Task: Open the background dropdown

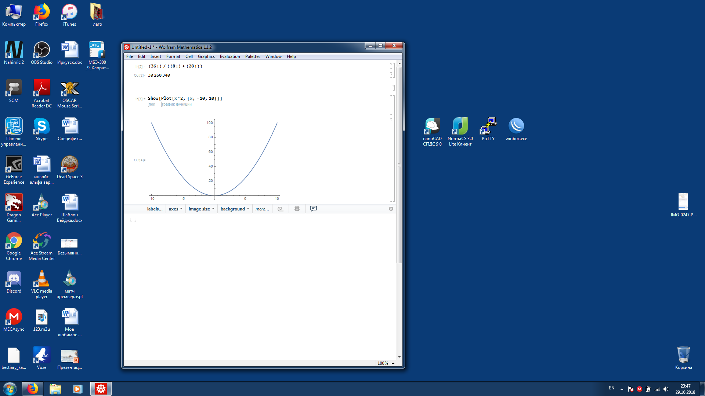Action: (x=235, y=209)
